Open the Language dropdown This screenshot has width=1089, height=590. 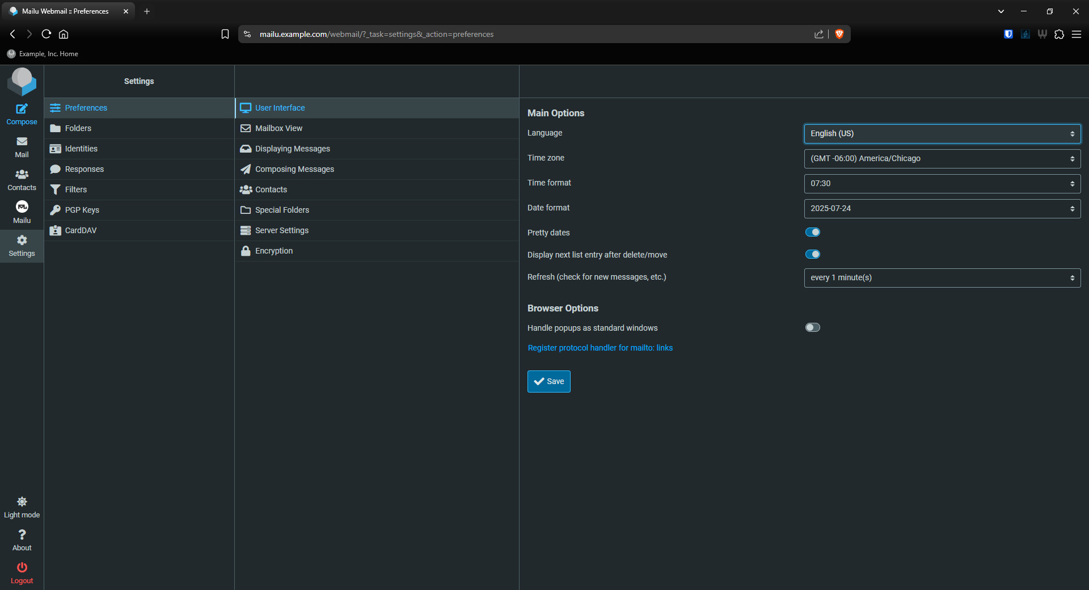[942, 133]
